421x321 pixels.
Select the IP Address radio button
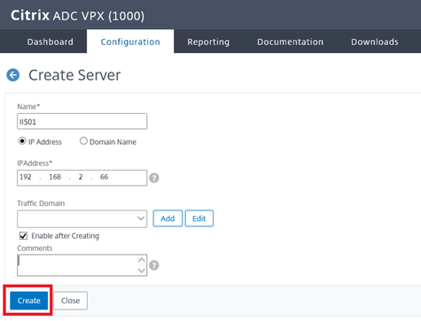(x=22, y=141)
